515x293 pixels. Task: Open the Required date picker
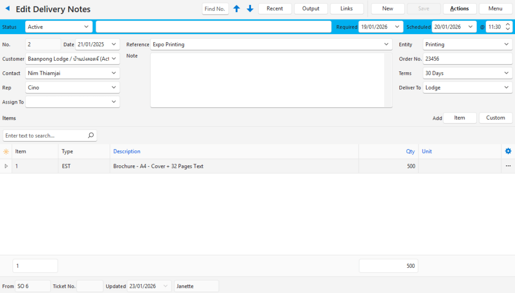pyautogui.click(x=398, y=27)
